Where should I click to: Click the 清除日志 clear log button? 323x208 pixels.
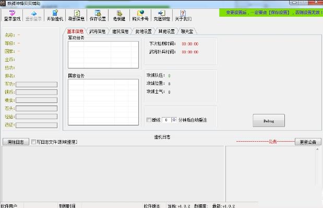(16, 142)
